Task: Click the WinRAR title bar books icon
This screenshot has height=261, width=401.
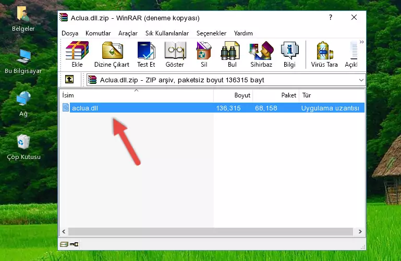Action: click(x=64, y=17)
